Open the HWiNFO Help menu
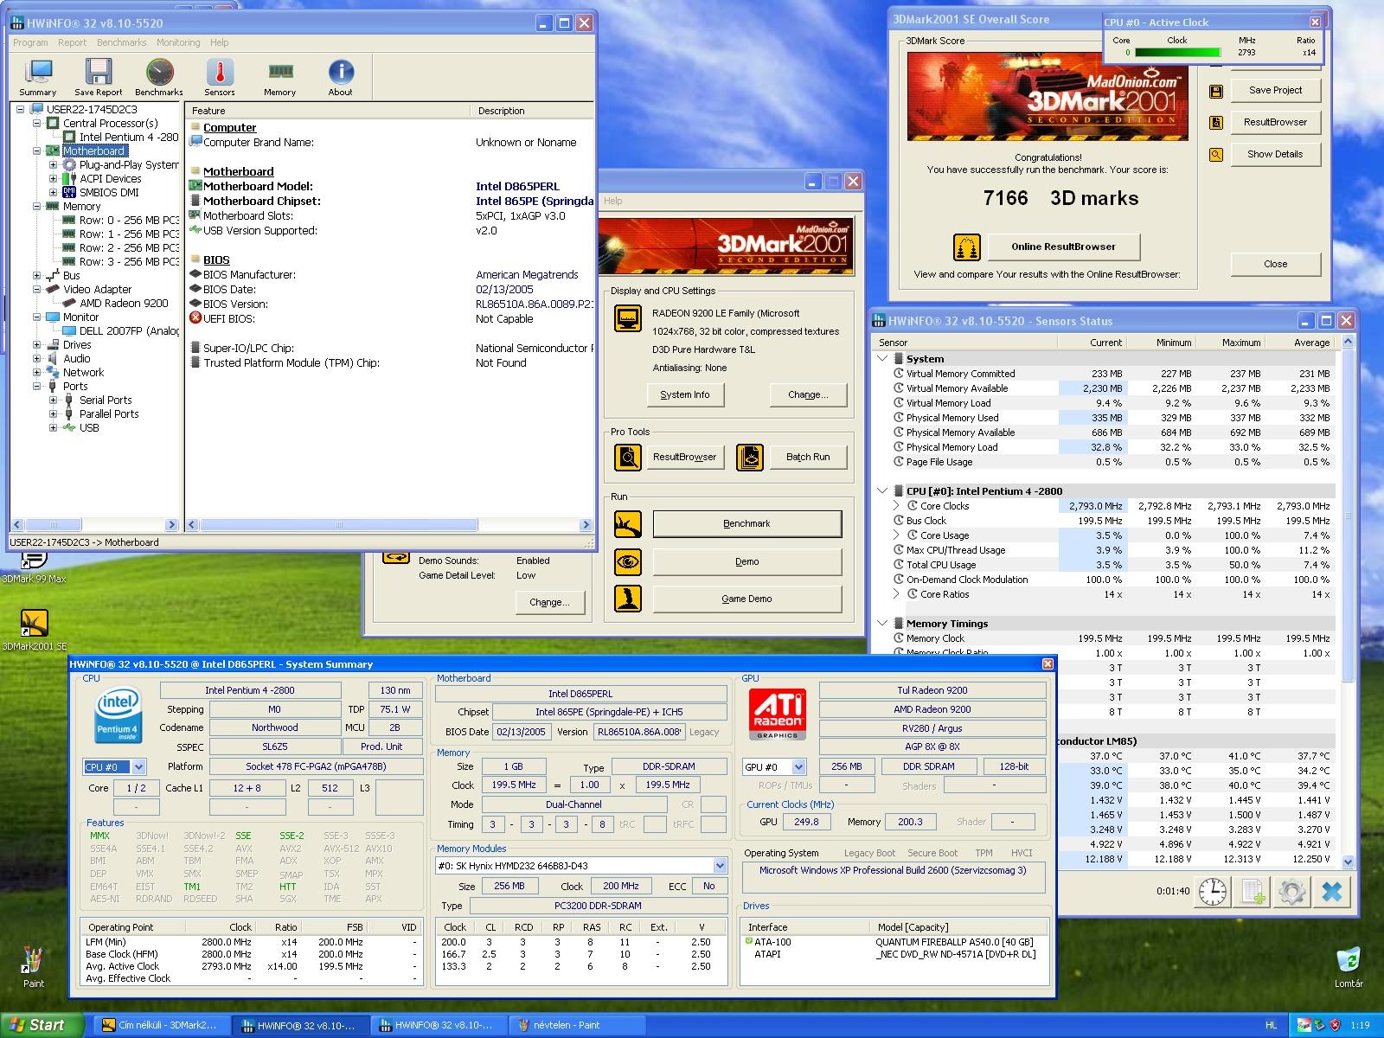Image resolution: width=1384 pixels, height=1038 pixels. tap(220, 42)
